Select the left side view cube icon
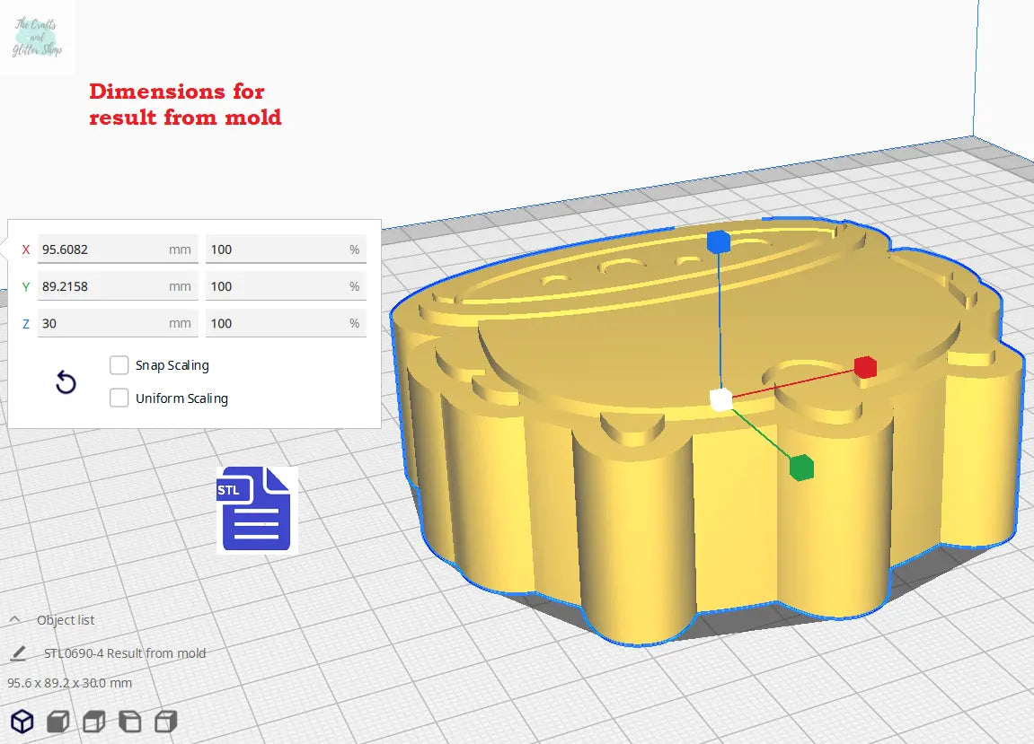 coord(129,722)
